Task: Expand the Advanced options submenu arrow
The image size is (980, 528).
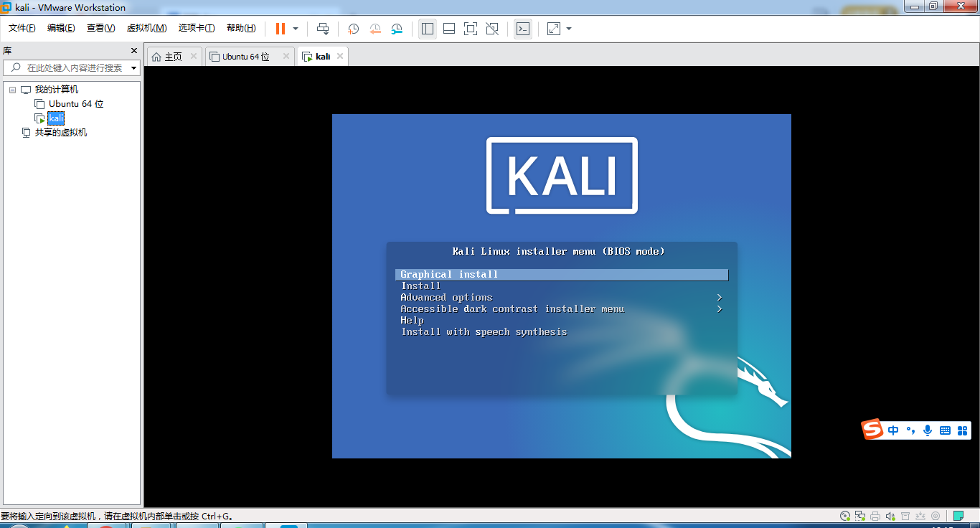Action: click(720, 298)
